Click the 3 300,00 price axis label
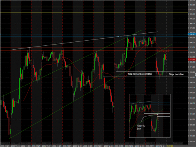The height and width of the screenshot is (147, 196). tap(192, 42)
